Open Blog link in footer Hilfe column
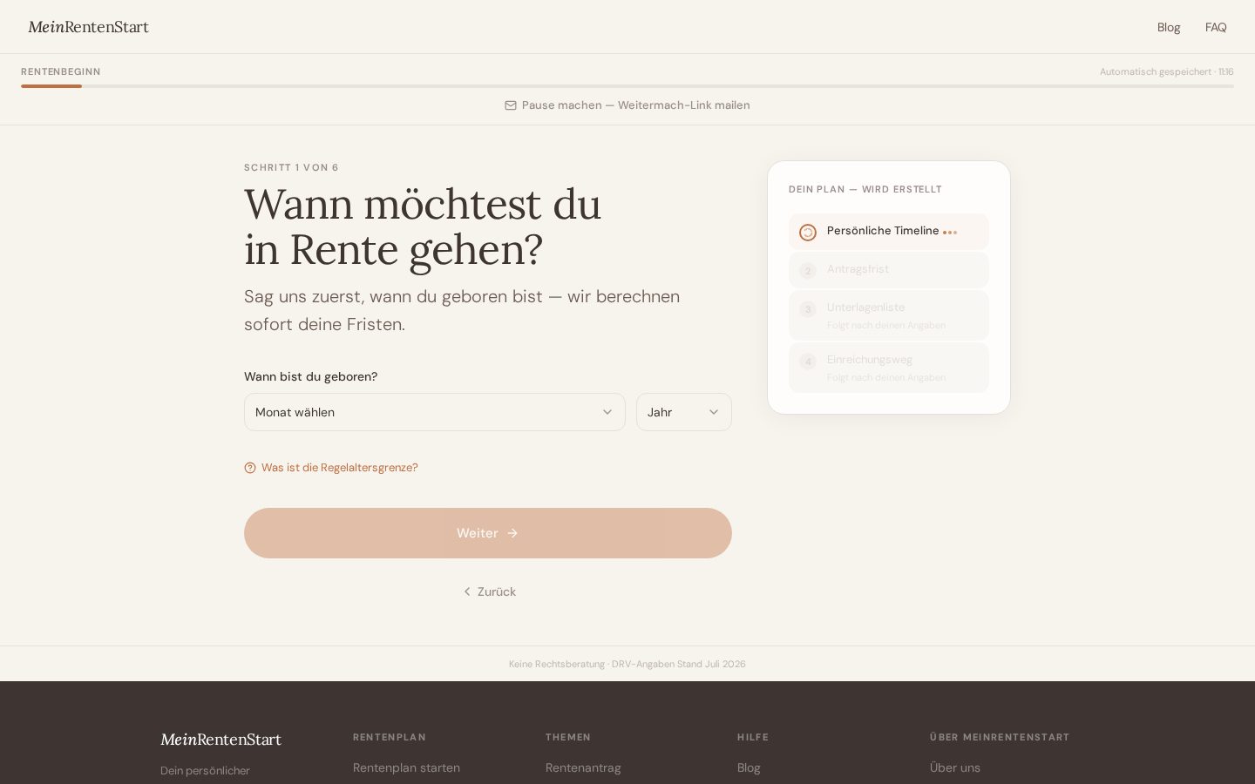 [749, 767]
